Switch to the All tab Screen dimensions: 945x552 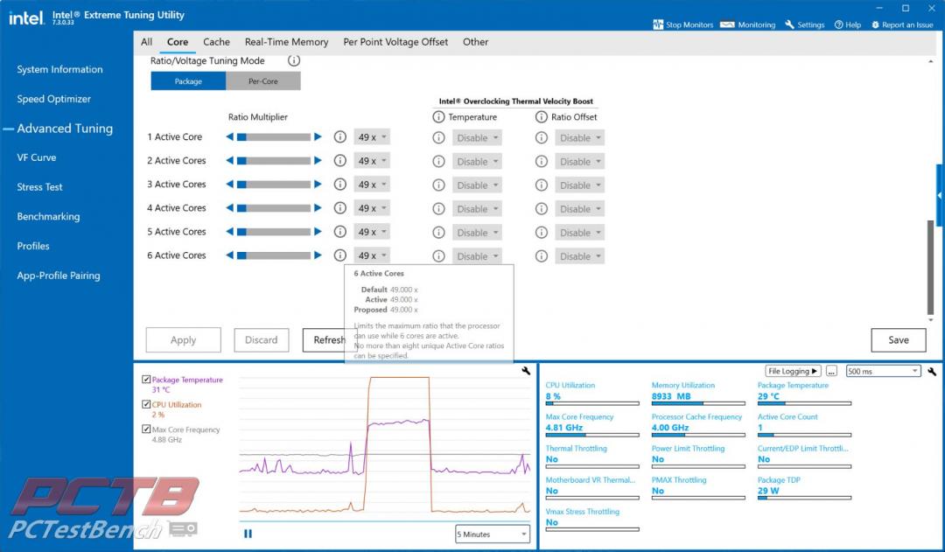(146, 42)
